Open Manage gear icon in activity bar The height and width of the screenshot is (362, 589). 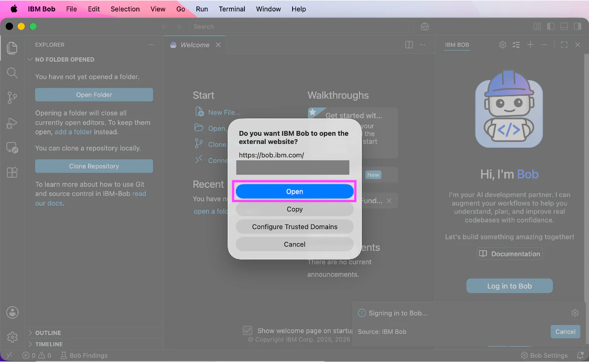13,337
